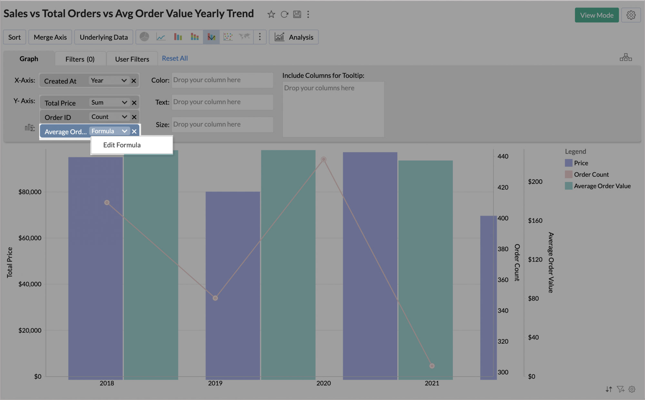Expand Sum dropdown for Total Price
The width and height of the screenshot is (645, 400).
coord(124,102)
